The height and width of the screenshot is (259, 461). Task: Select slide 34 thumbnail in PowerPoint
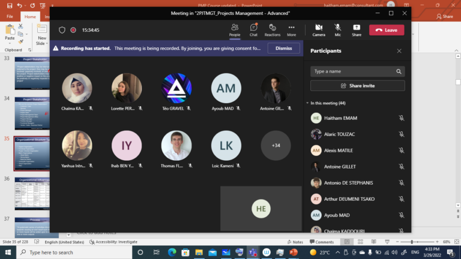pyautogui.click(x=32, y=113)
